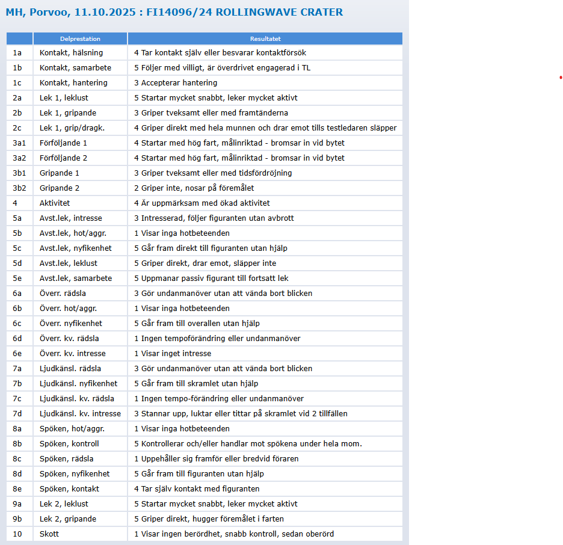Click the Resultatet column header
The image size is (563, 545).
pos(265,38)
